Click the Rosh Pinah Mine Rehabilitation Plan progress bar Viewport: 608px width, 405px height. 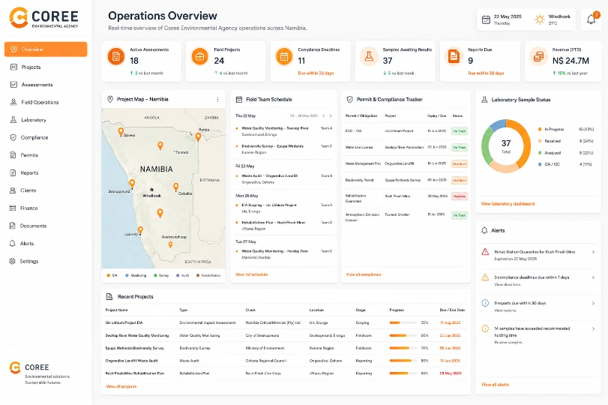pyautogui.click(x=403, y=373)
